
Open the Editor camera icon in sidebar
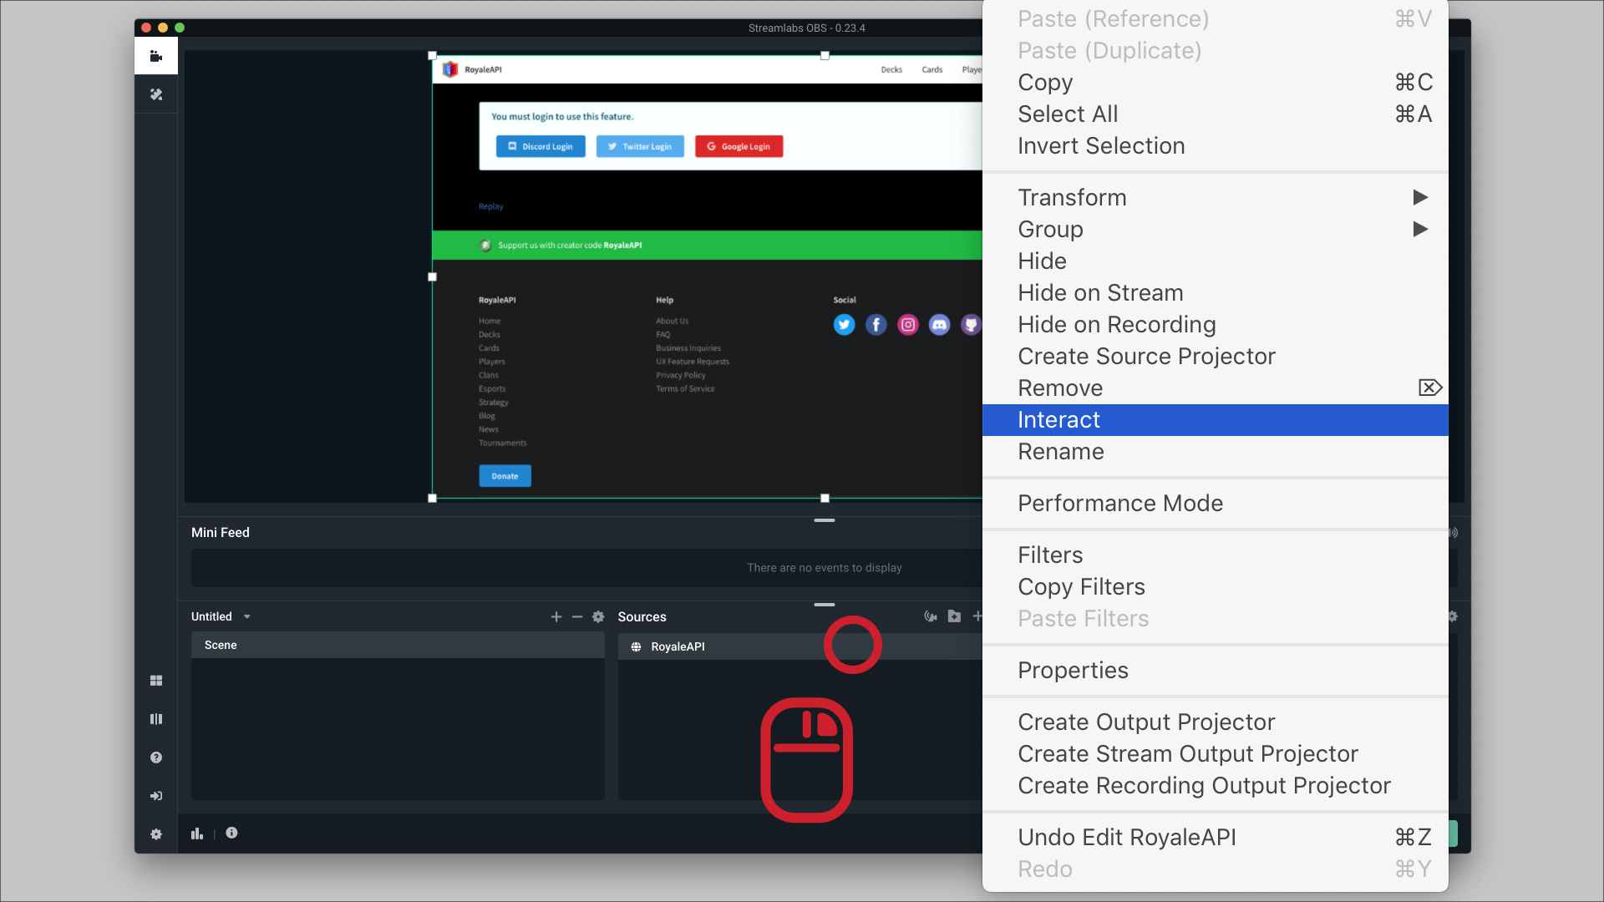click(x=155, y=56)
